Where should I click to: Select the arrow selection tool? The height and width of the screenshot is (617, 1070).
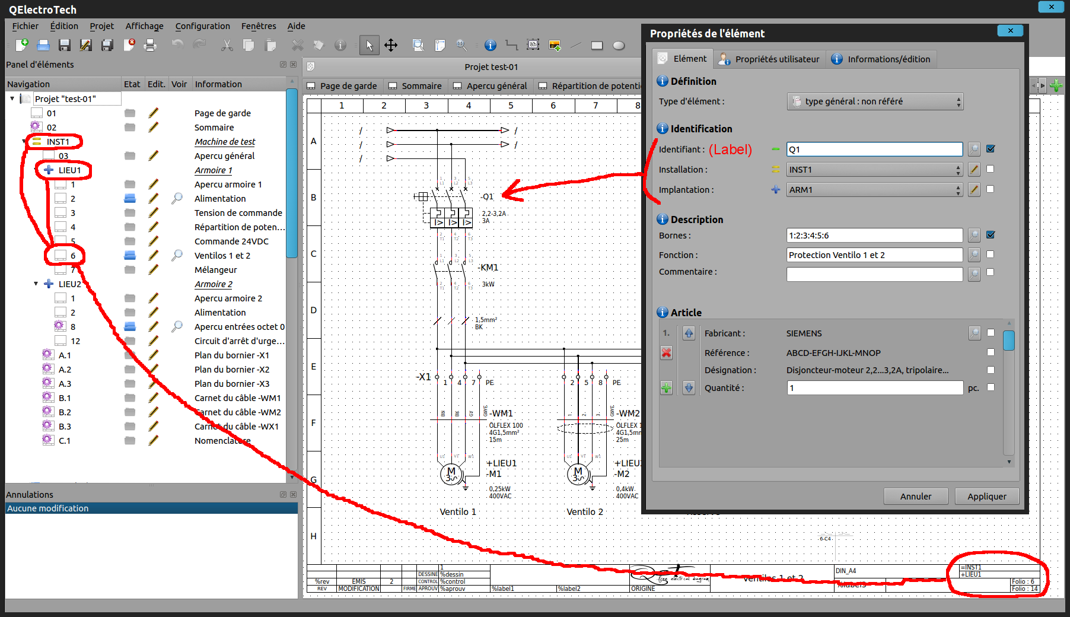tap(369, 45)
